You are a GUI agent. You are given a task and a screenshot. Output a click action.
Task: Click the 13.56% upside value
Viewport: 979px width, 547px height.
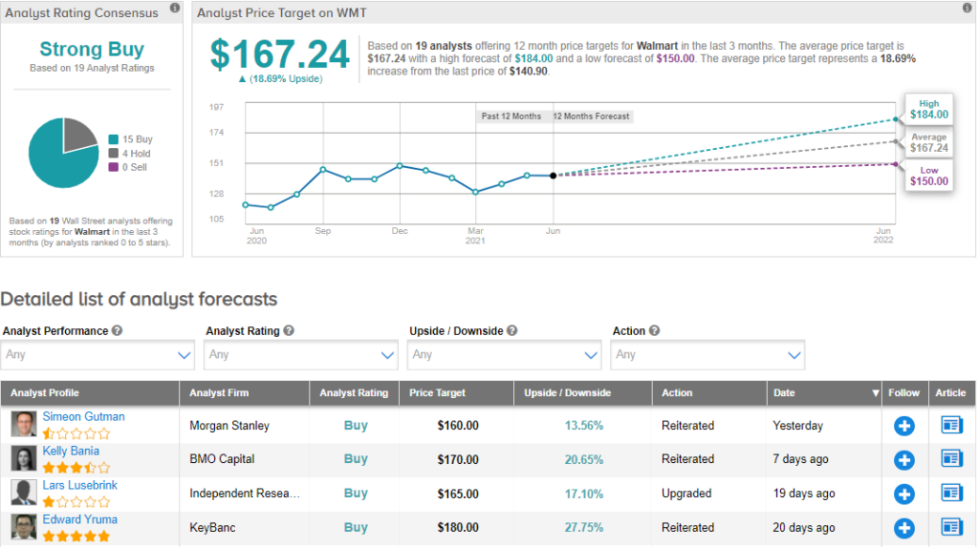pos(584,426)
